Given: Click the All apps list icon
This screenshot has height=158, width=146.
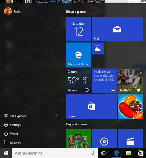Looking at the screenshot, I should 6,143.
